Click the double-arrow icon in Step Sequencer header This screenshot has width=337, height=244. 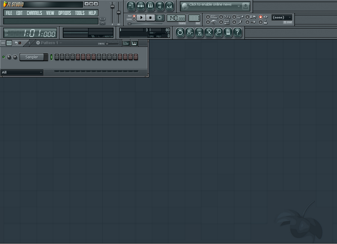(3, 43)
